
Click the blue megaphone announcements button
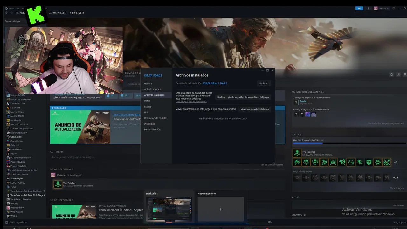(359, 8)
